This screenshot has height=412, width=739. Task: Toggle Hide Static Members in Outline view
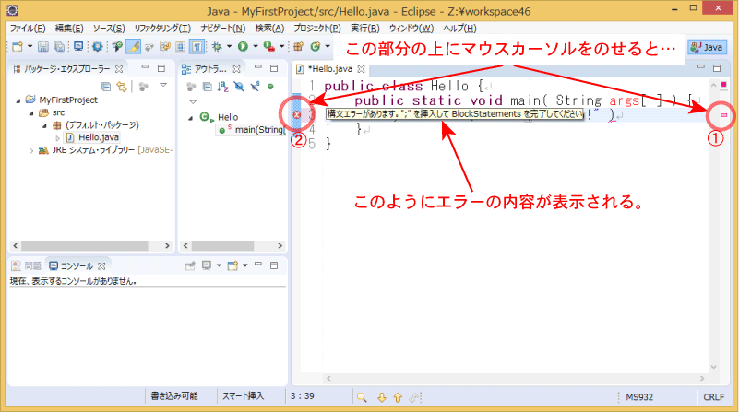pos(255,87)
